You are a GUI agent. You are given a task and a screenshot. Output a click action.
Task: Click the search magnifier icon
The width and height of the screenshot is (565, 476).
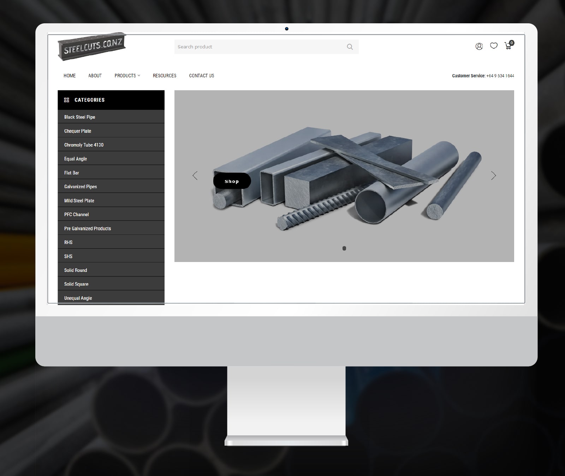(x=350, y=47)
